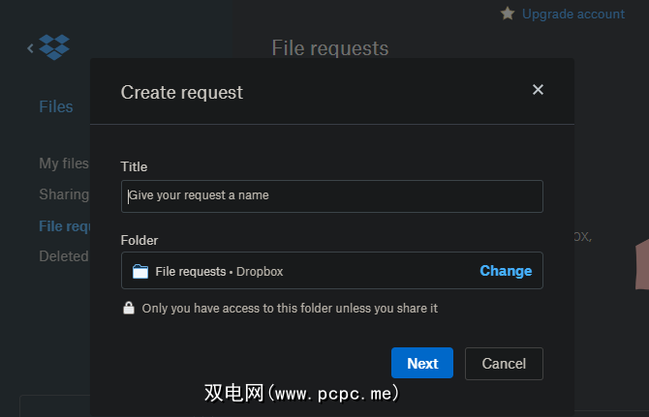
Task: Click the File requests page heading
Action: click(329, 48)
